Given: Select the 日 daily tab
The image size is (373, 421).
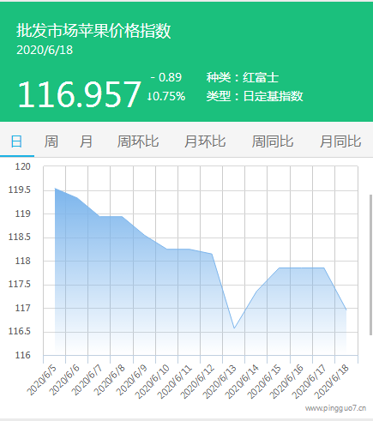Looking at the screenshot, I should coord(16,141).
